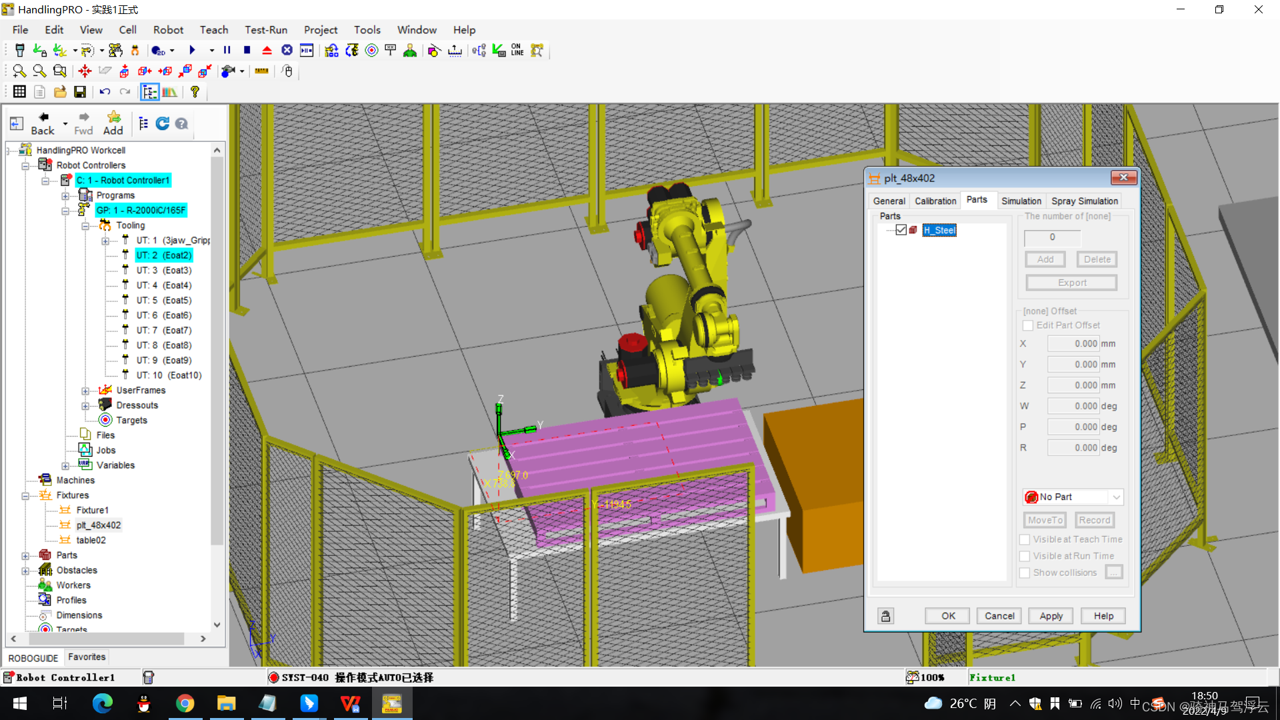Click the blue refresh icon in browser panel
The height and width of the screenshot is (720, 1280).
tap(162, 123)
